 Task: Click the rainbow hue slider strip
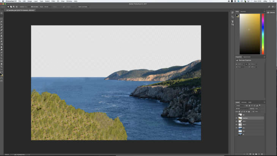coord(263,34)
